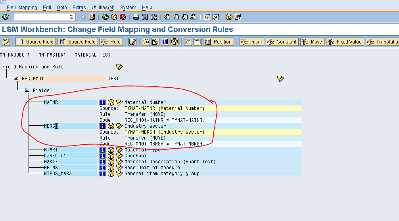The width and height of the screenshot is (399, 221).
Task: Click the blue info icon in application toolbar
Action: 165,42
